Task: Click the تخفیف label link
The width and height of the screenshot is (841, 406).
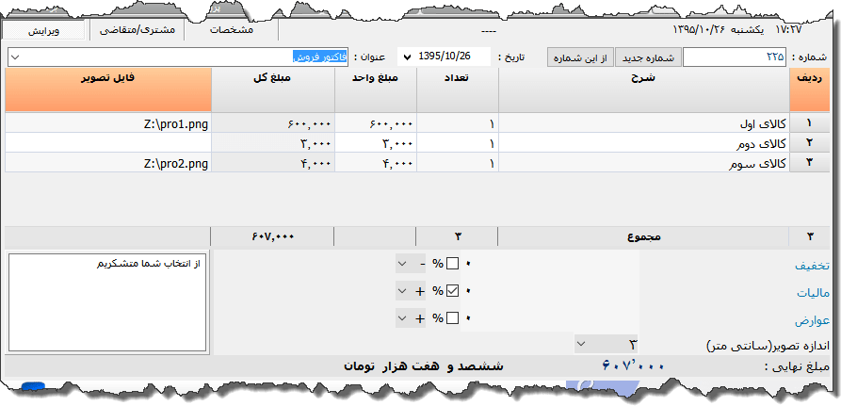Action: pos(811,266)
